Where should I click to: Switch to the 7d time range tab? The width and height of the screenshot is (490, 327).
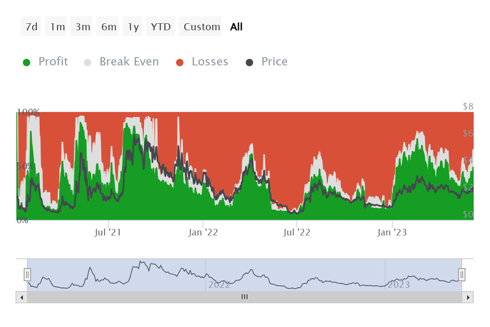pos(31,26)
